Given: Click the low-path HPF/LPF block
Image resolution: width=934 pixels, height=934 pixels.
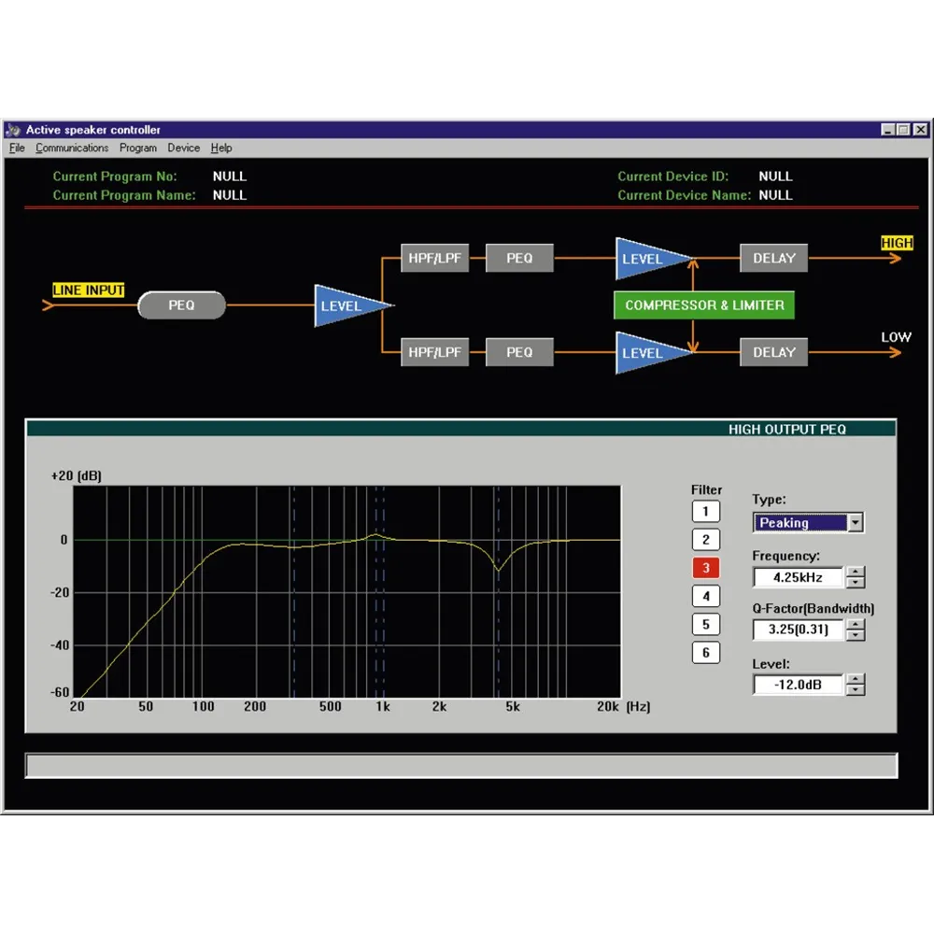Looking at the screenshot, I should pyautogui.click(x=434, y=353).
